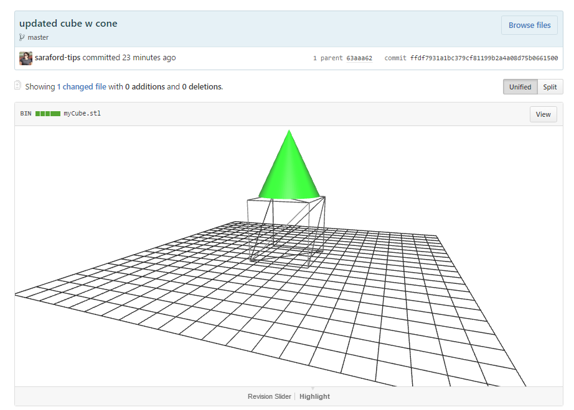This screenshot has height=410, width=574.
Task: Open Browse files for this commit
Action: tap(529, 25)
